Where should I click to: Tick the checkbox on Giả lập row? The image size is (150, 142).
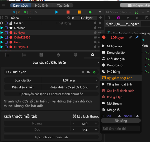[x=6, y=23]
